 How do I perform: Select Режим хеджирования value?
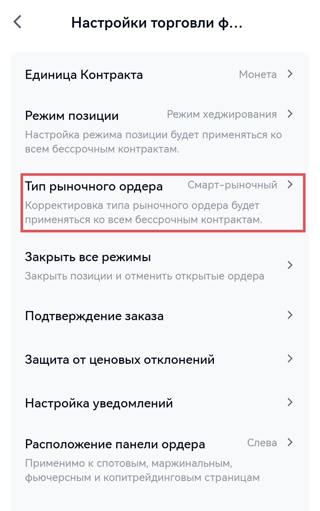[222, 114]
